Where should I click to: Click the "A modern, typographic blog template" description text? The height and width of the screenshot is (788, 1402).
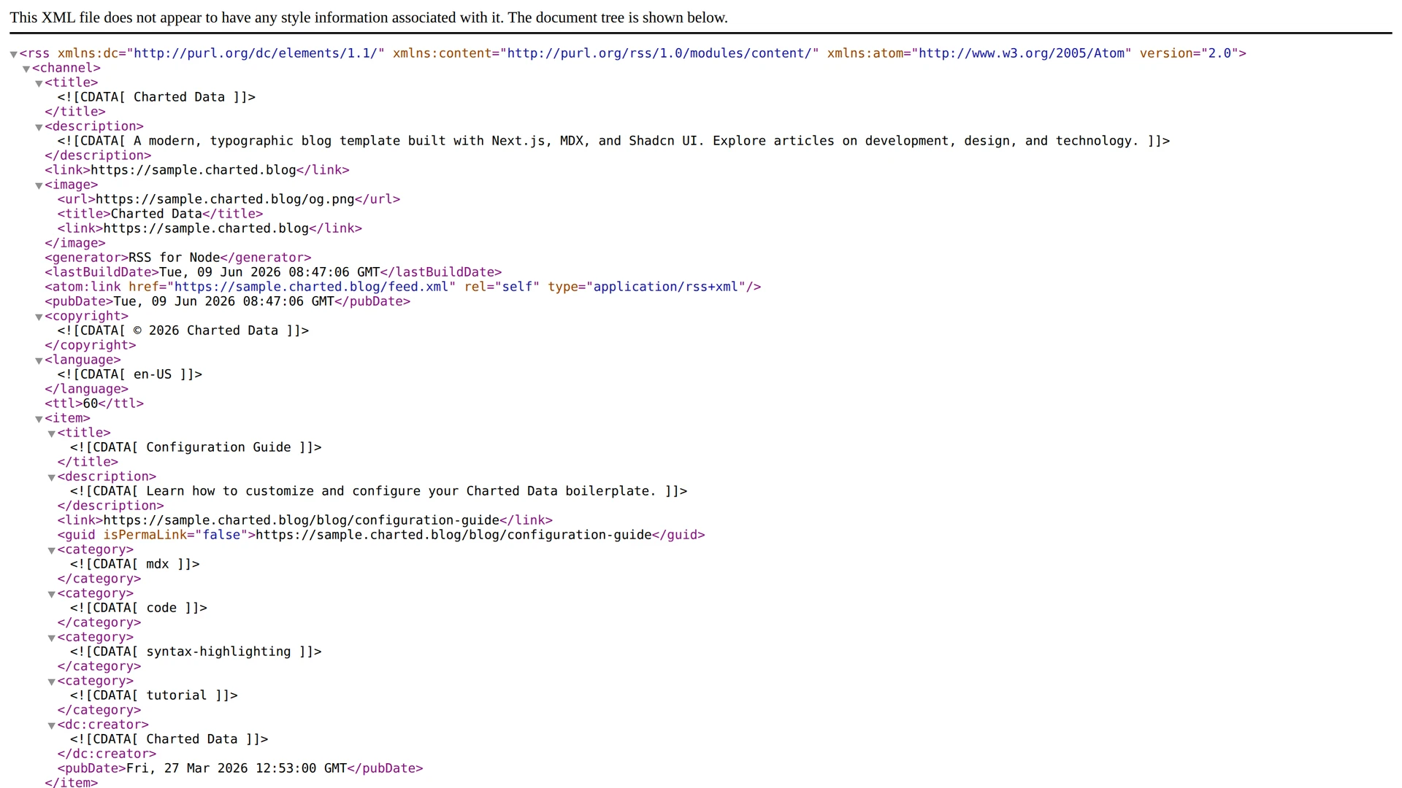[x=613, y=141]
